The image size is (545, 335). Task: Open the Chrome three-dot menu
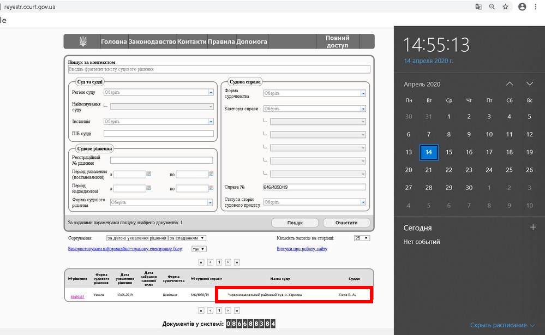[x=536, y=7]
